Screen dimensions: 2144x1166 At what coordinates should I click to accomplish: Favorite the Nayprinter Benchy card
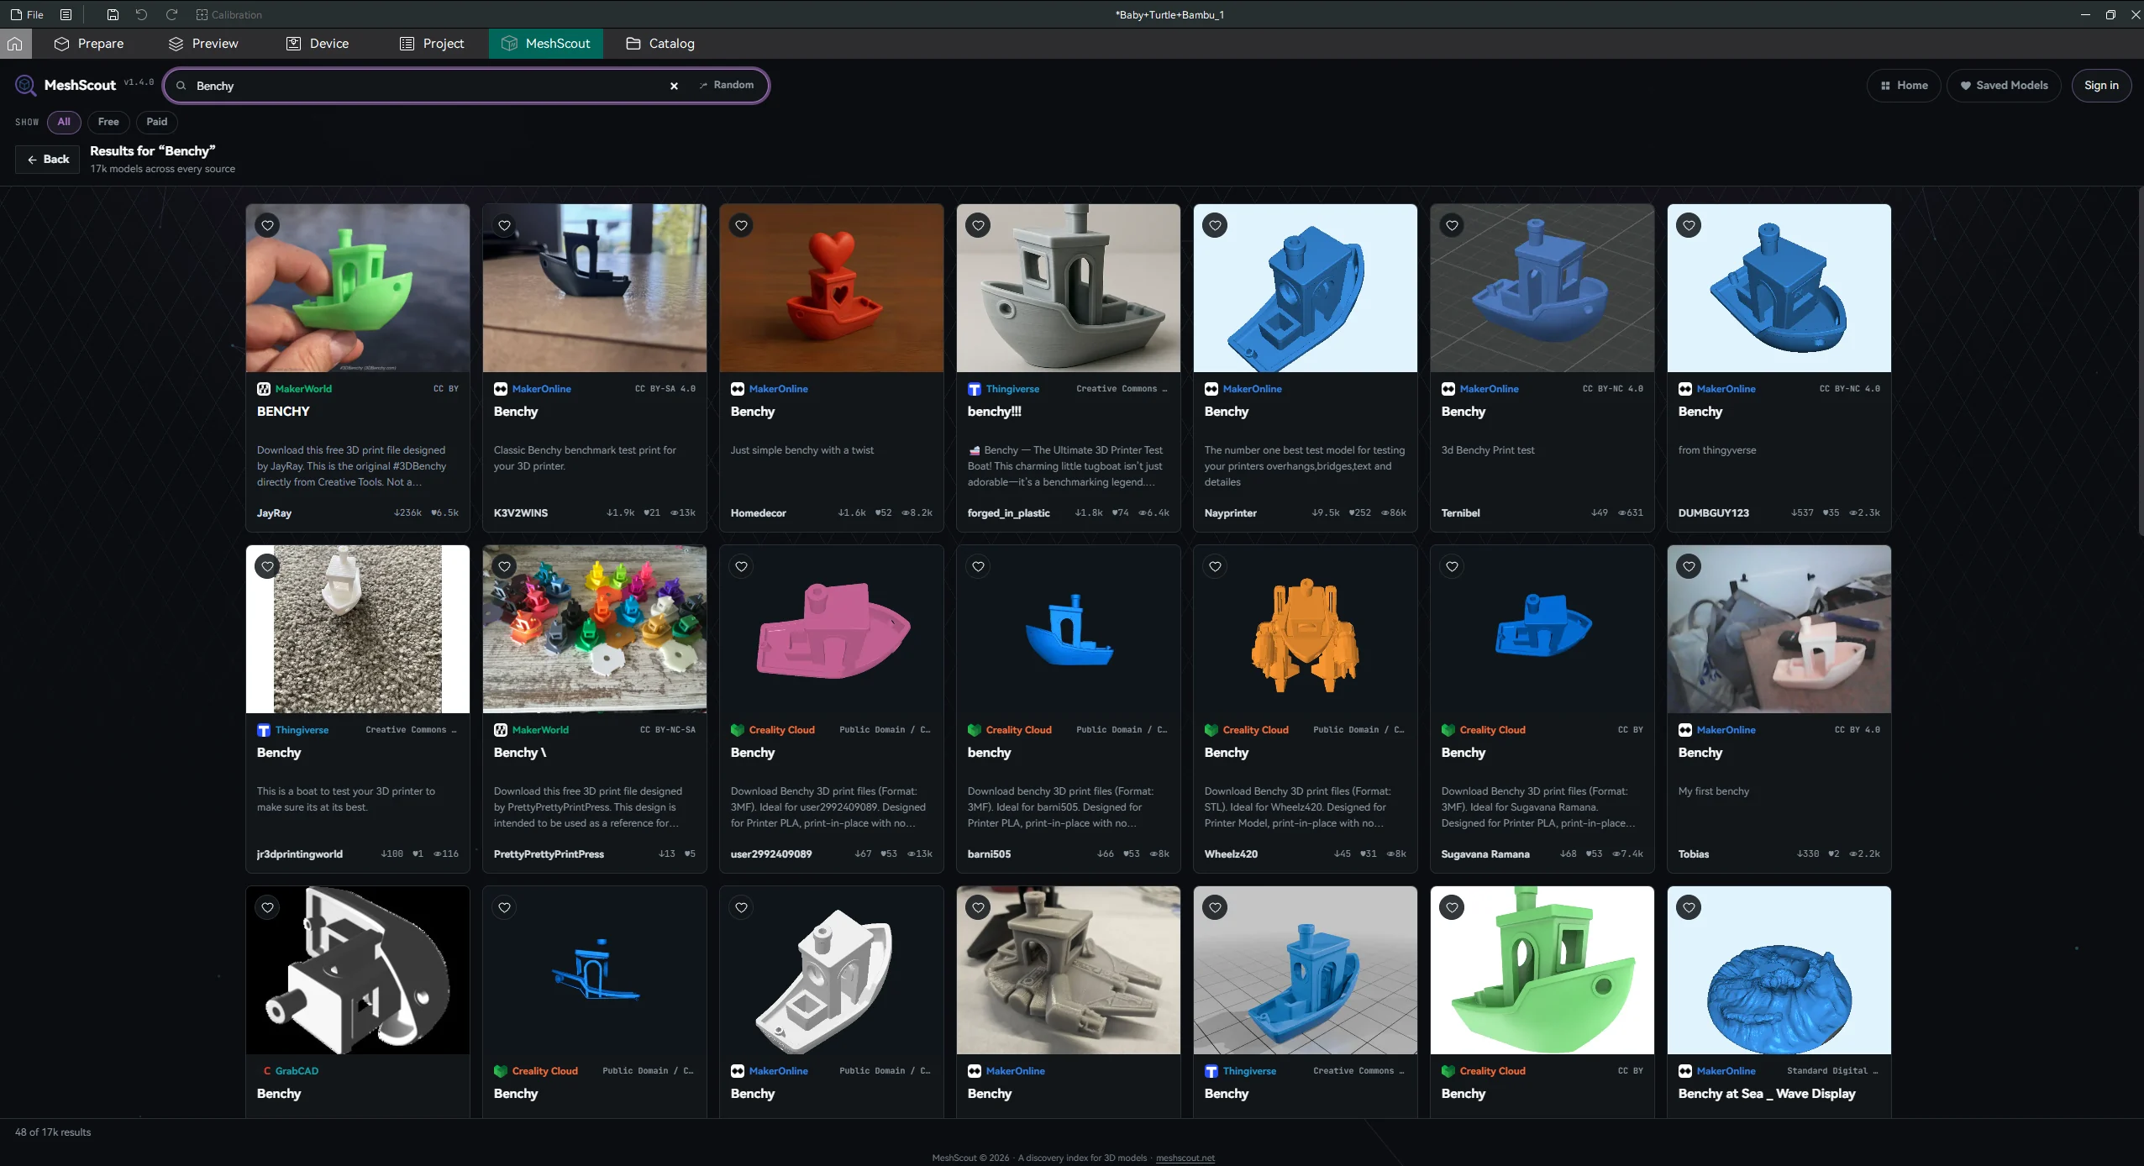[1215, 225]
